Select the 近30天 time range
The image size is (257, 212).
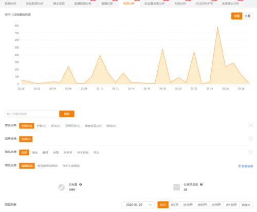point(188,205)
